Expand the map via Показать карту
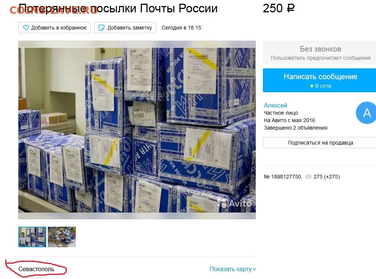 coord(233,269)
